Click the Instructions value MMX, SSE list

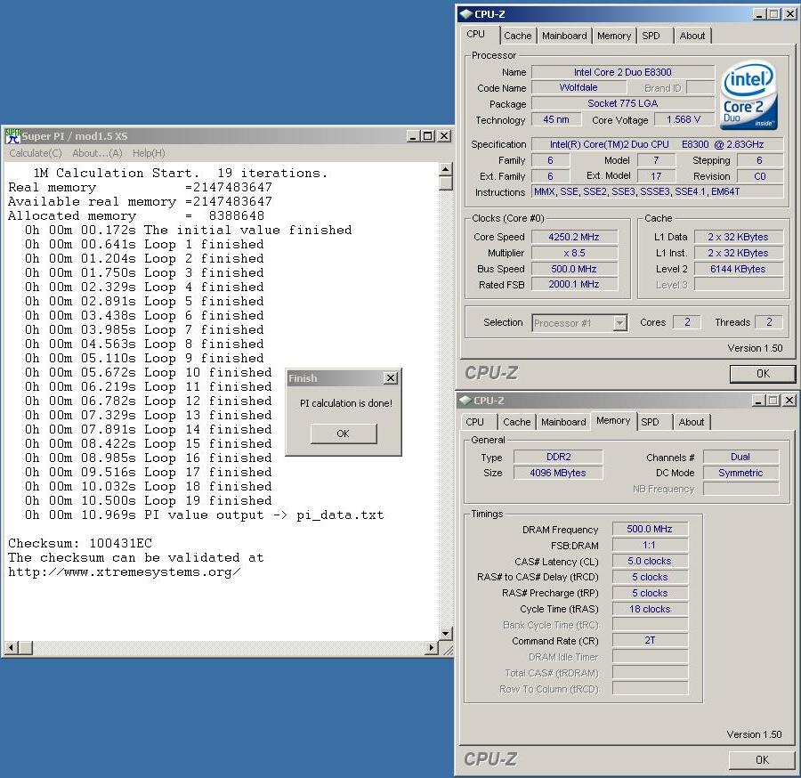point(658,191)
